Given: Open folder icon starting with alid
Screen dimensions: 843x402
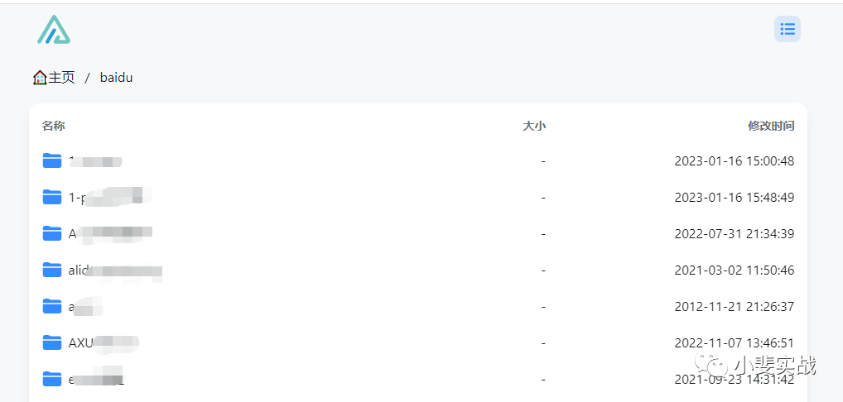Looking at the screenshot, I should coord(52,270).
